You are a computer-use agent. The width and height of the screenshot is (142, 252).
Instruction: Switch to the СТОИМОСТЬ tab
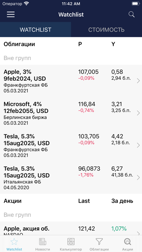click(106, 30)
